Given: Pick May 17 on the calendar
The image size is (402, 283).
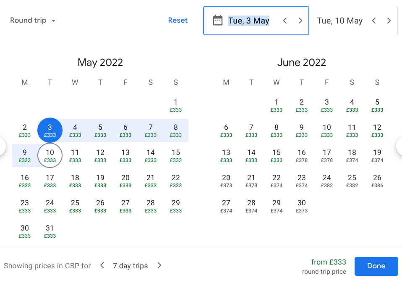Looking at the screenshot, I should coord(50,181).
